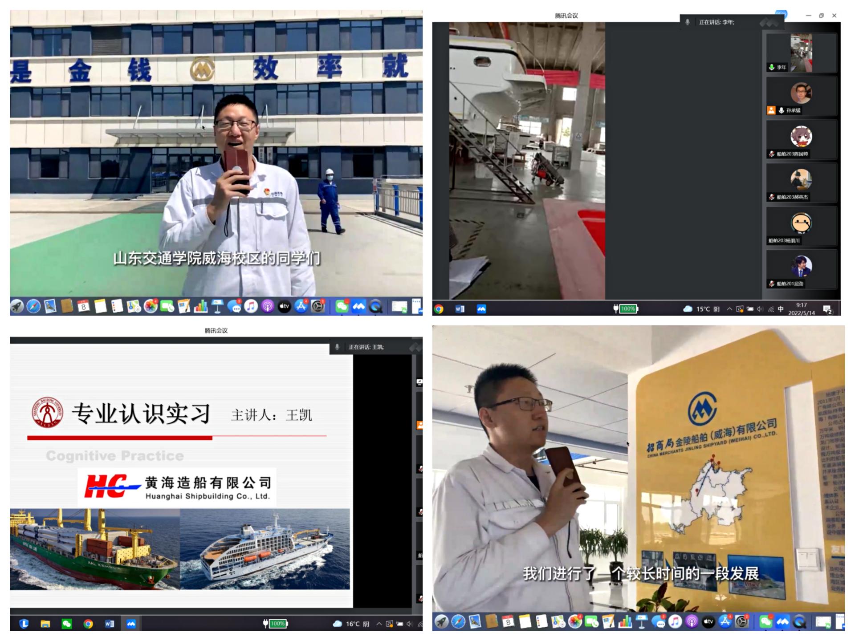
Task: Toggle muted mic of 船舶203陈国帅
Action: [x=772, y=154]
